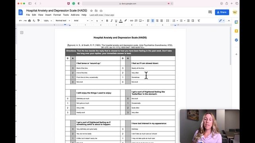Select the Paint format tool
Screen dimensions: 255x143
tap(38, 21)
